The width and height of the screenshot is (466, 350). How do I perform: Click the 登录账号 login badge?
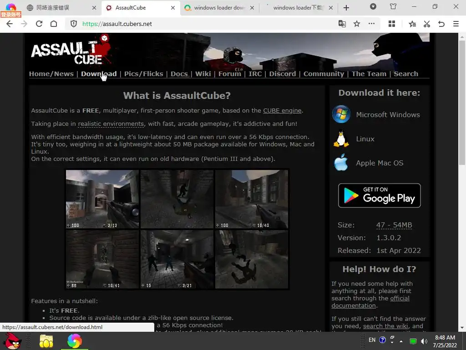[11, 14]
